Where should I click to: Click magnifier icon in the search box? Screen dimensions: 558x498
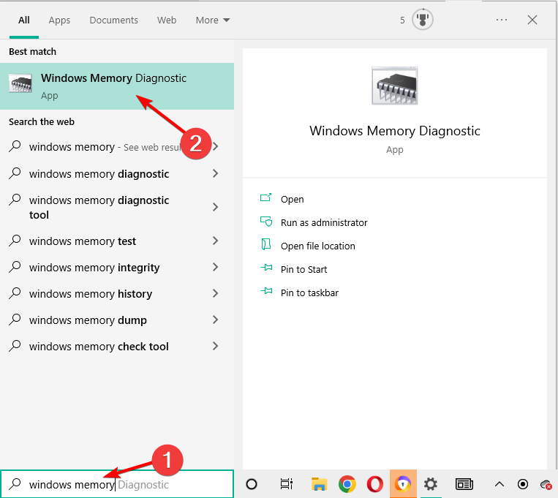15,484
